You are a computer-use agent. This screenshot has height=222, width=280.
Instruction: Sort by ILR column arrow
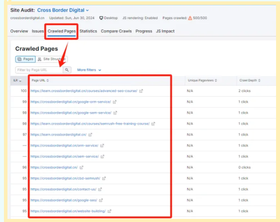[20, 80]
